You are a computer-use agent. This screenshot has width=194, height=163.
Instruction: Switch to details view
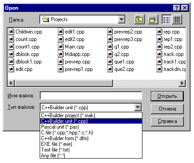pos(177,19)
